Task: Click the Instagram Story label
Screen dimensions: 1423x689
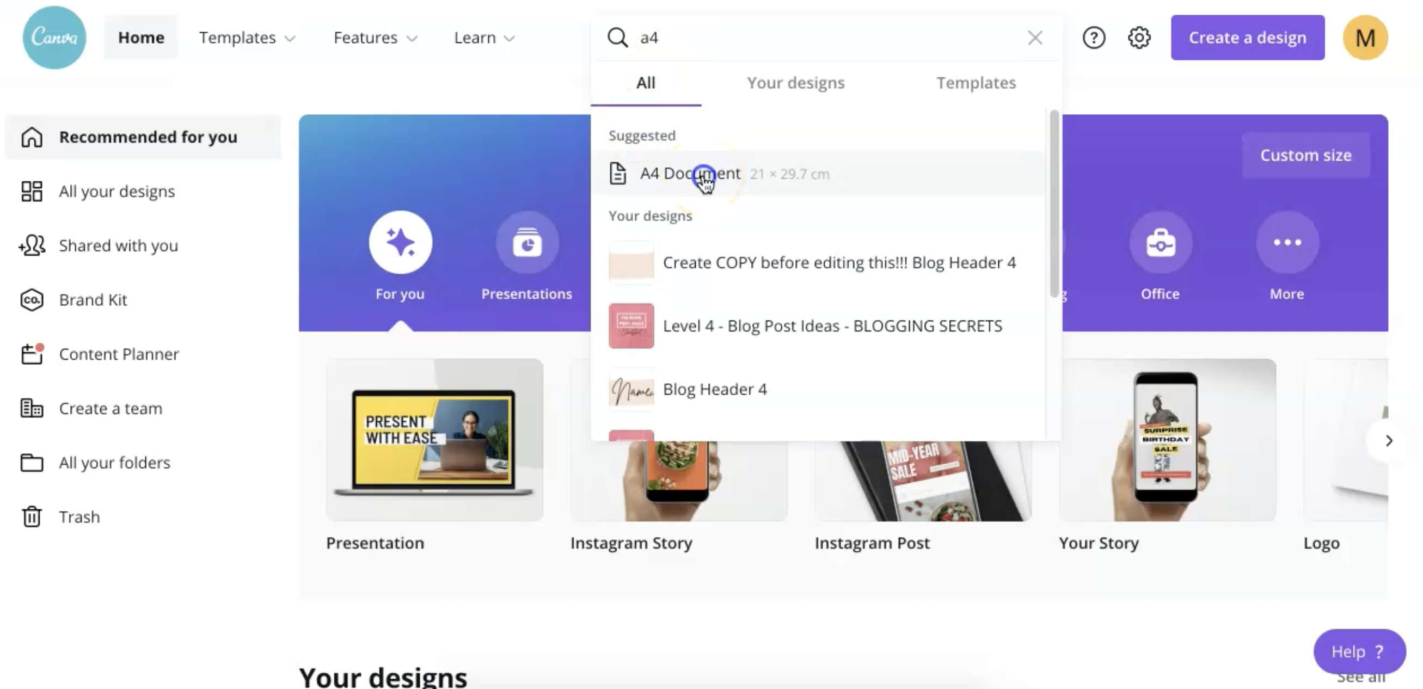Action: (x=631, y=543)
